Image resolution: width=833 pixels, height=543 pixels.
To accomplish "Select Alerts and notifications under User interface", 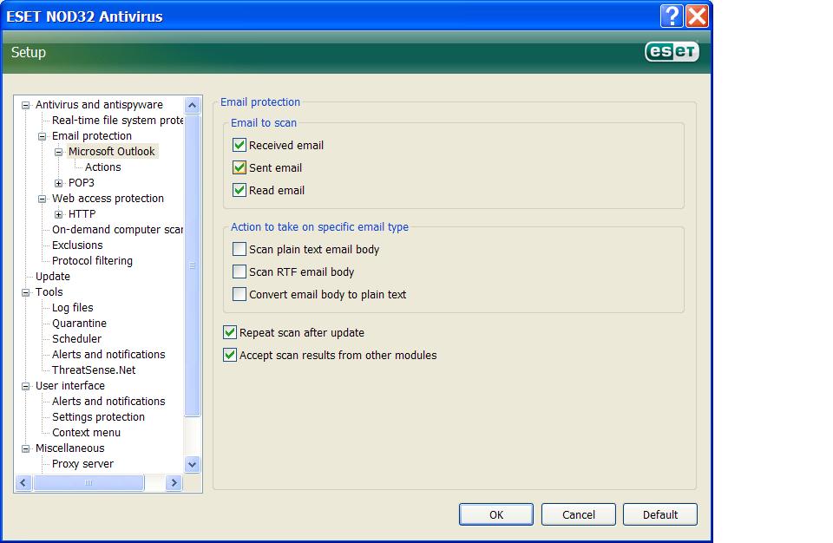I will pos(108,402).
